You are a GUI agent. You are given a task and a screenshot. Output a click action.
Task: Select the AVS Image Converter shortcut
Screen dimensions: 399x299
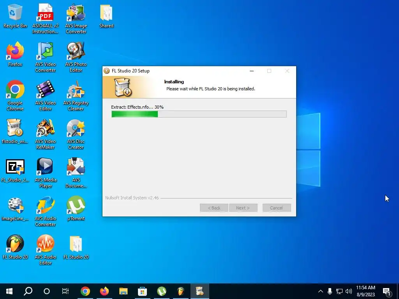[x=76, y=19]
